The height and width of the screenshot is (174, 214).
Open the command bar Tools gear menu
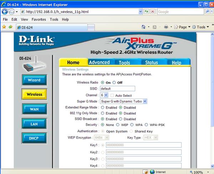[x=200, y=27]
